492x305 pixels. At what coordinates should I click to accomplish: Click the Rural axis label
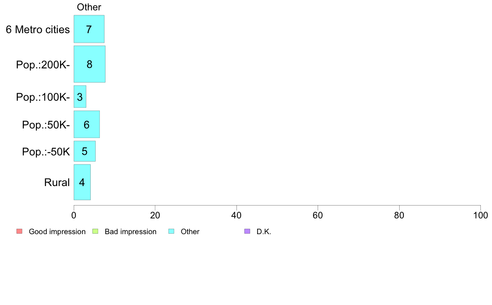coord(57,182)
